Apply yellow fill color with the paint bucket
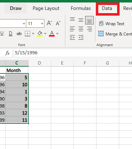 40,34
